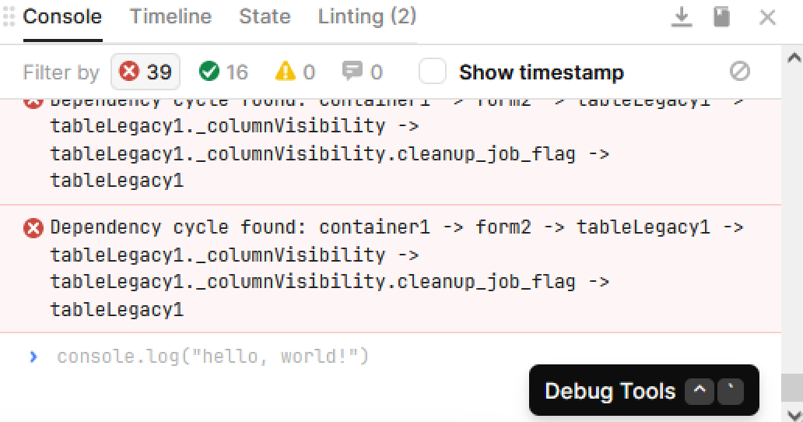803x422 pixels.
Task: Toggle the warnings filter showing 0
Action: tap(295, 72)
